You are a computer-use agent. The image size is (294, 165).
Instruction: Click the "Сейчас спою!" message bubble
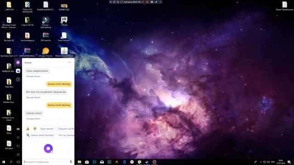[x=34, y=113]
